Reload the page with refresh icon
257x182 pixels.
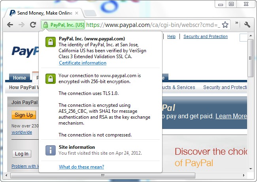tap(33, 25)
